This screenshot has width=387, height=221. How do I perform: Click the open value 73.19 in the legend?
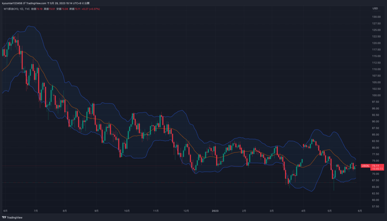click(x=39, y=9)
